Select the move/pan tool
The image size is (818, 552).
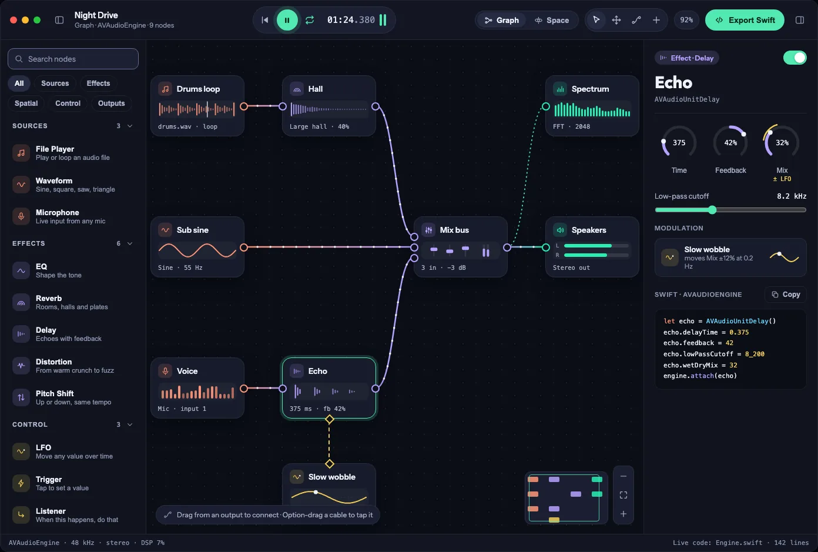(616, 20)
